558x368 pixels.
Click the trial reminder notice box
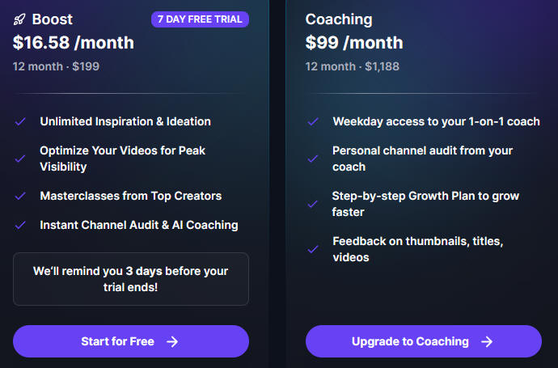coord(131,279)
